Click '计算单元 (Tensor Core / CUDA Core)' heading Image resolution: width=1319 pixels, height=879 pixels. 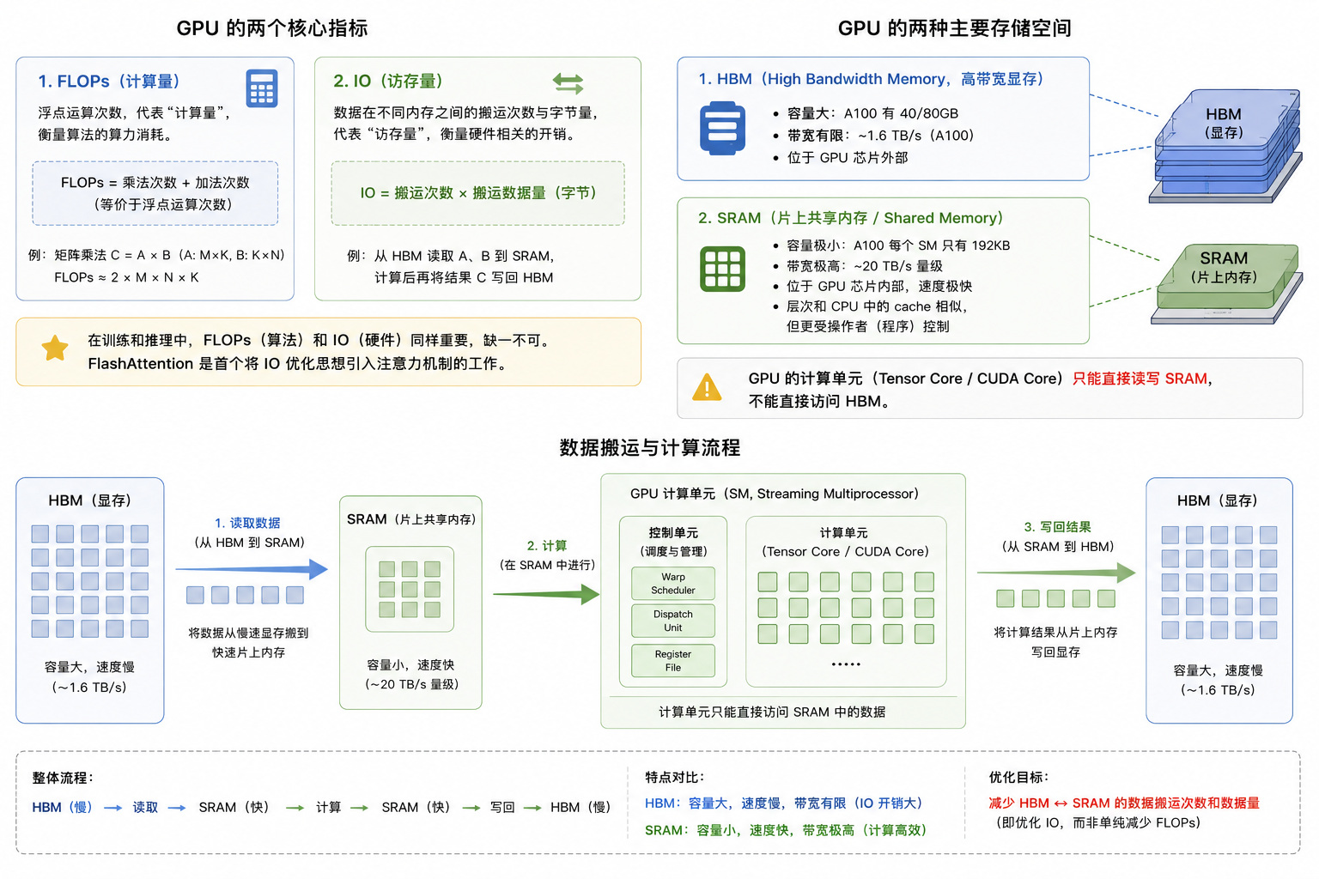[845, 543]
